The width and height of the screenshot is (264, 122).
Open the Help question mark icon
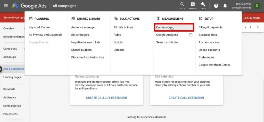[x=216, y=6]
